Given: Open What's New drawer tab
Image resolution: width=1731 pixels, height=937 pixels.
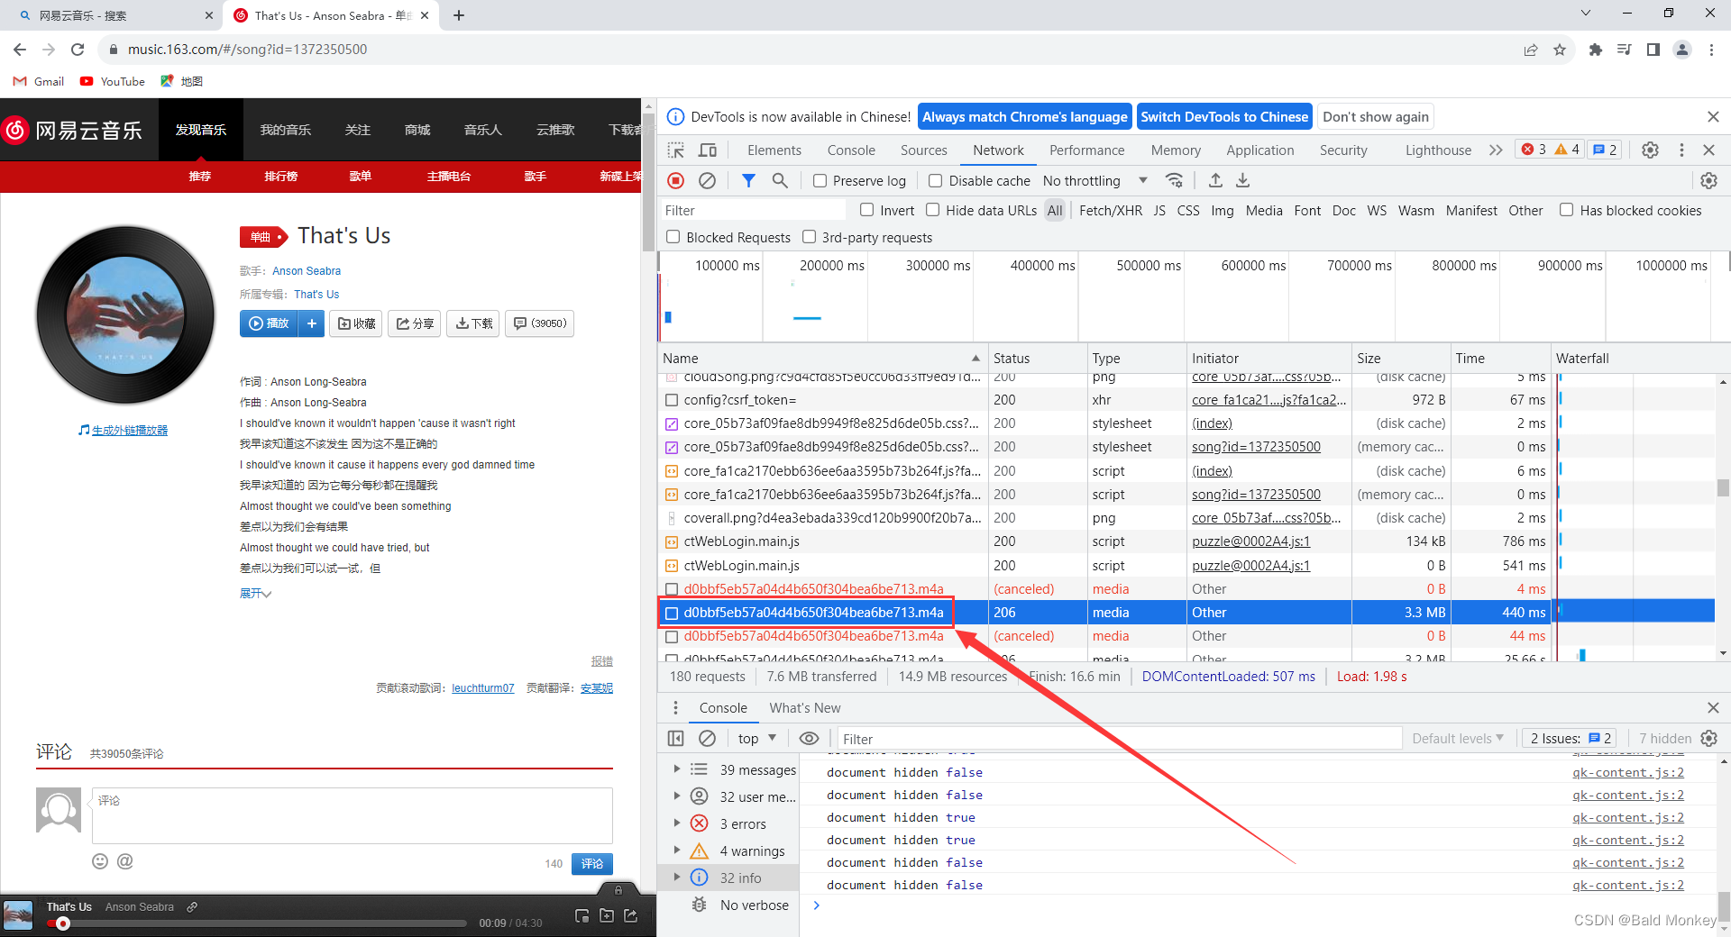Looking at the screenshot, I should [804, 708].
